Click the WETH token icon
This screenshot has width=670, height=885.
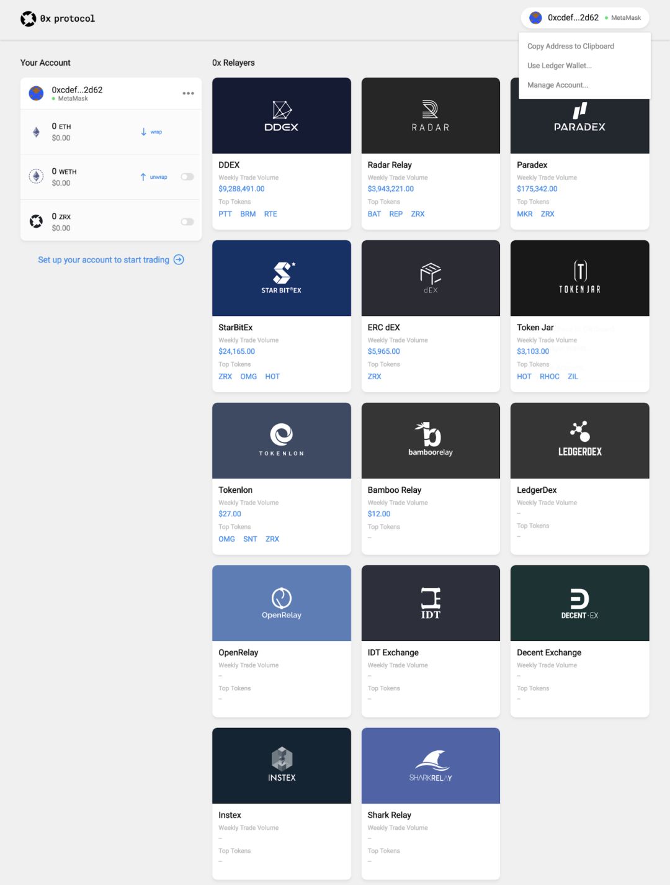click(x=36, y=176)
